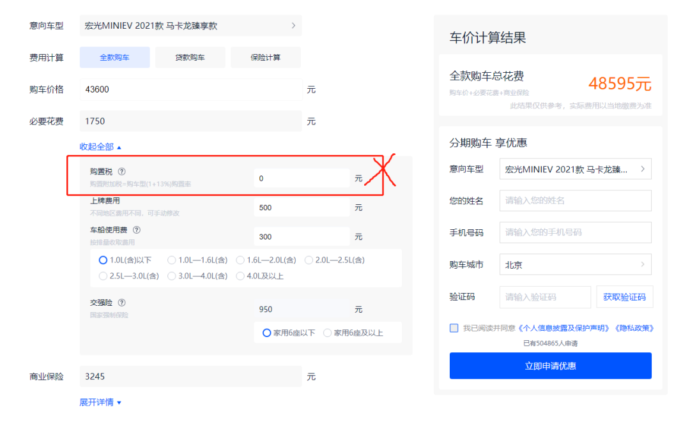Focus the 购车价格 field showing 43600
This screenshot has height=422, width=690.
pos(190,89)
